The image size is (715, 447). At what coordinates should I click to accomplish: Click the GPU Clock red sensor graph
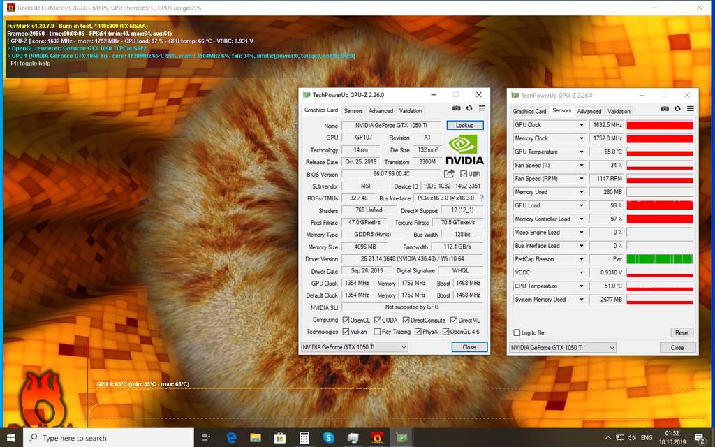pos(659,125)
